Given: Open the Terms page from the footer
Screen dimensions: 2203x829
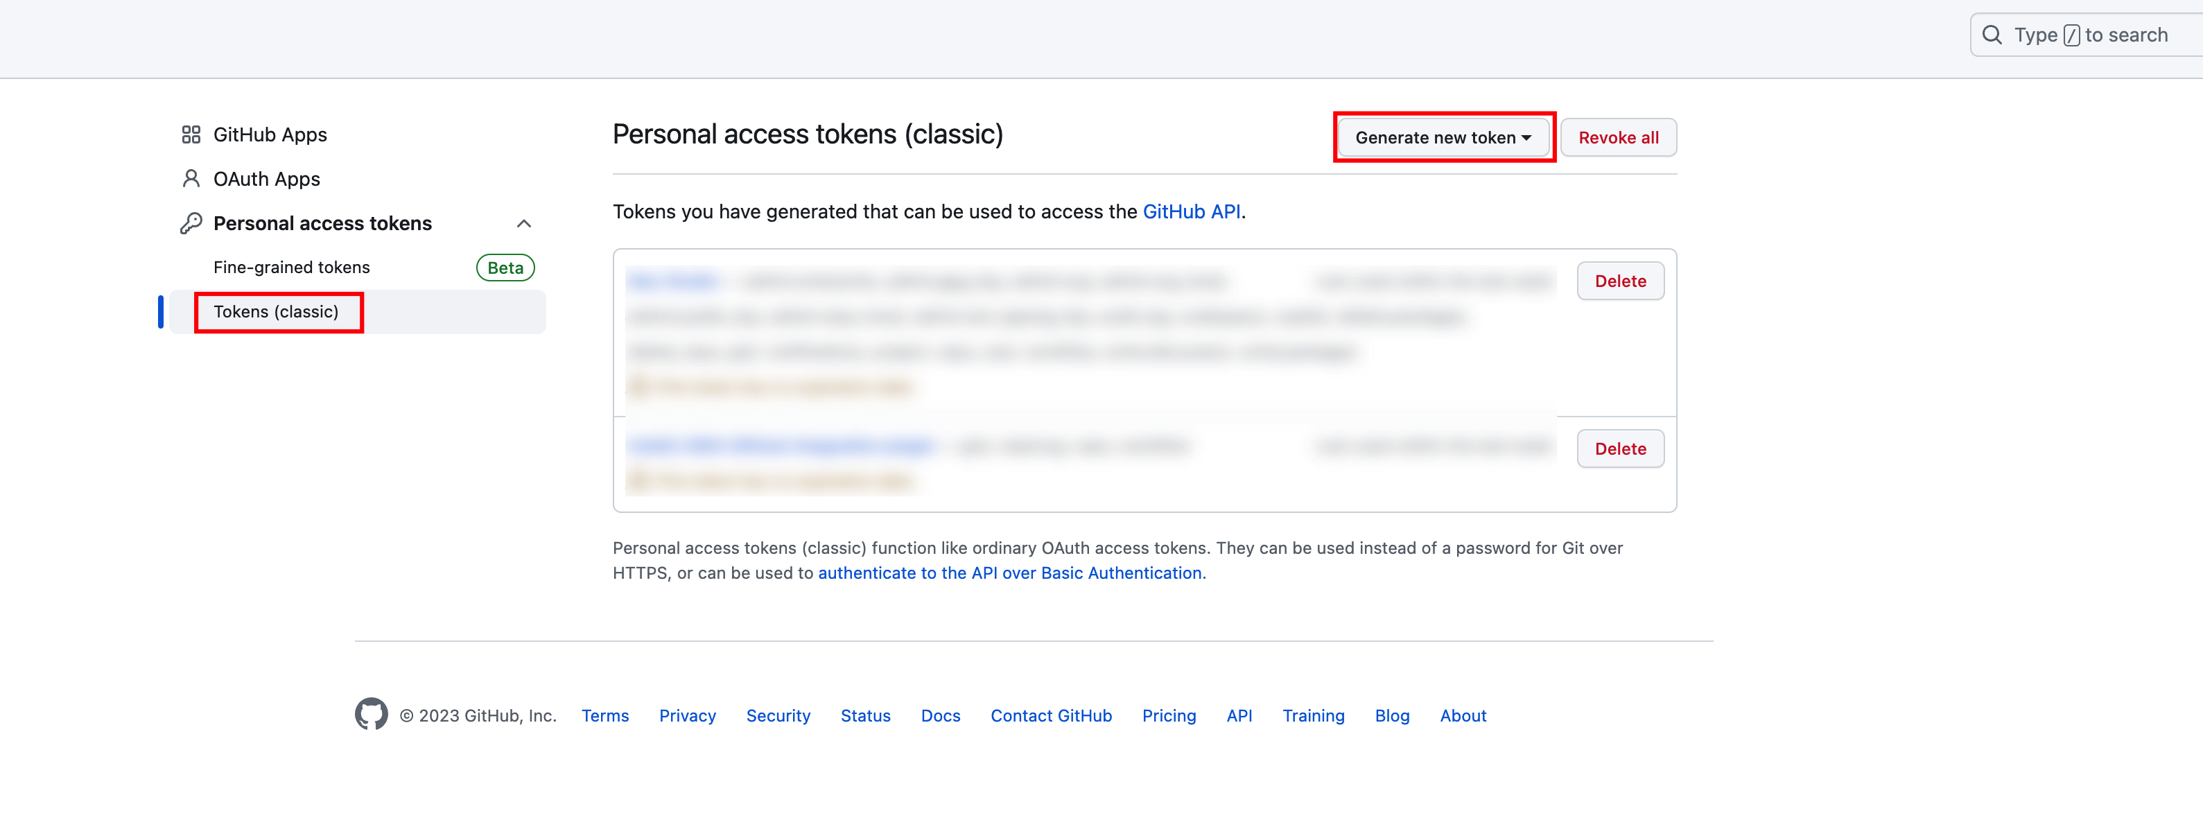Looking at the screenshot, I should point(604,715).
